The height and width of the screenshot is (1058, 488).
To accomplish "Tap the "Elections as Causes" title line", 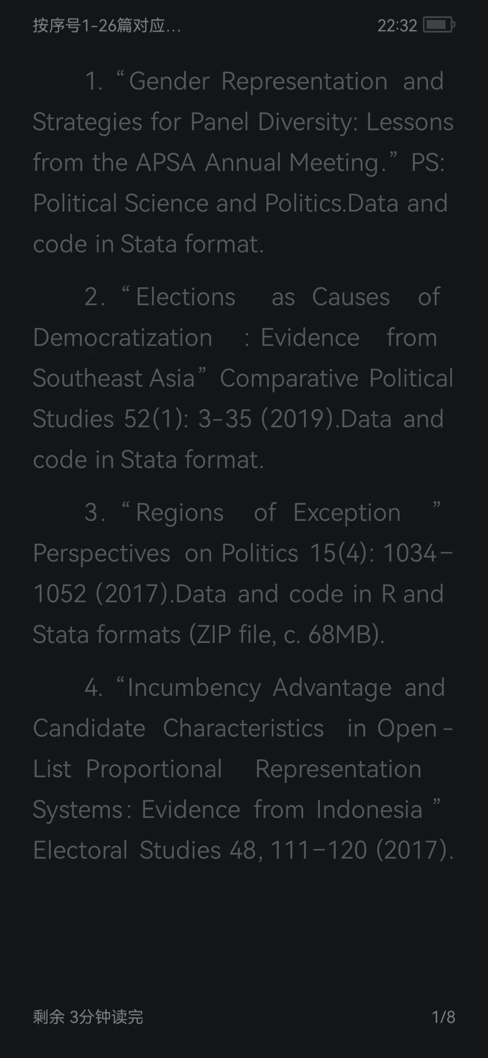I will [263, 297].
